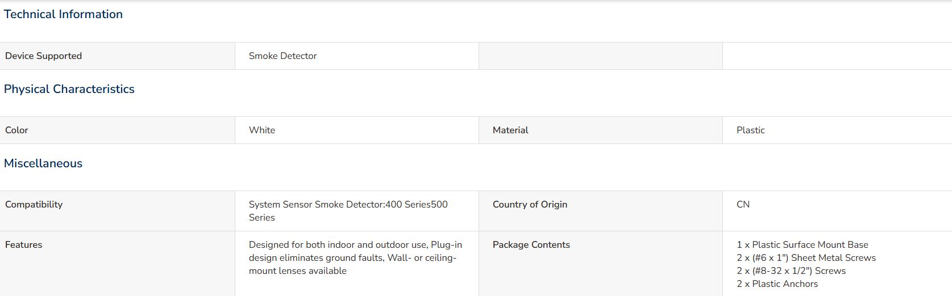Image resolution: width=952 pixels, height=296 pixels.
Task: Click the Compatibility label cell
Action: click(x=117, y=211)
